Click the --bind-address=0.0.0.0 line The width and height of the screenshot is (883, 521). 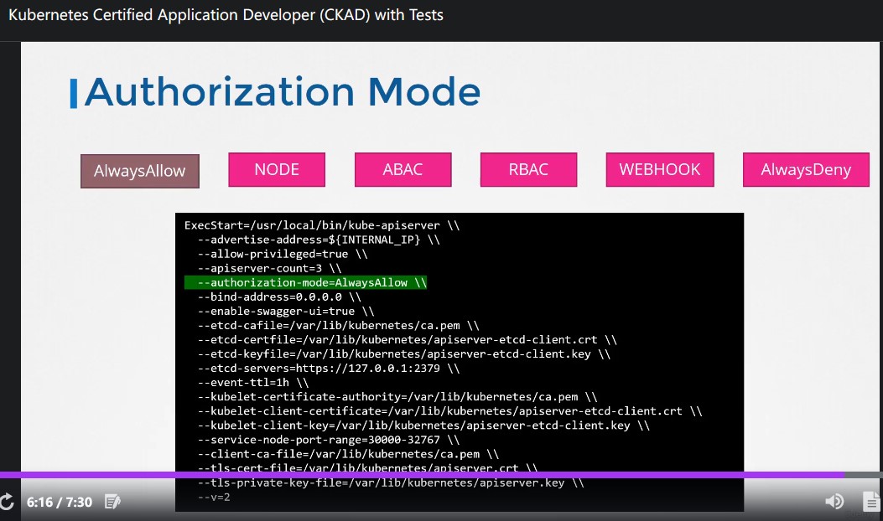point(279,297)
